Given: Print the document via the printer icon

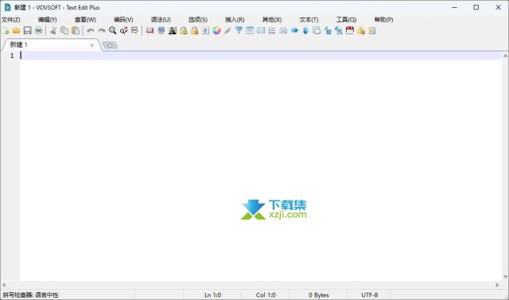Looking at the screenshot, I should pos(39,31).
